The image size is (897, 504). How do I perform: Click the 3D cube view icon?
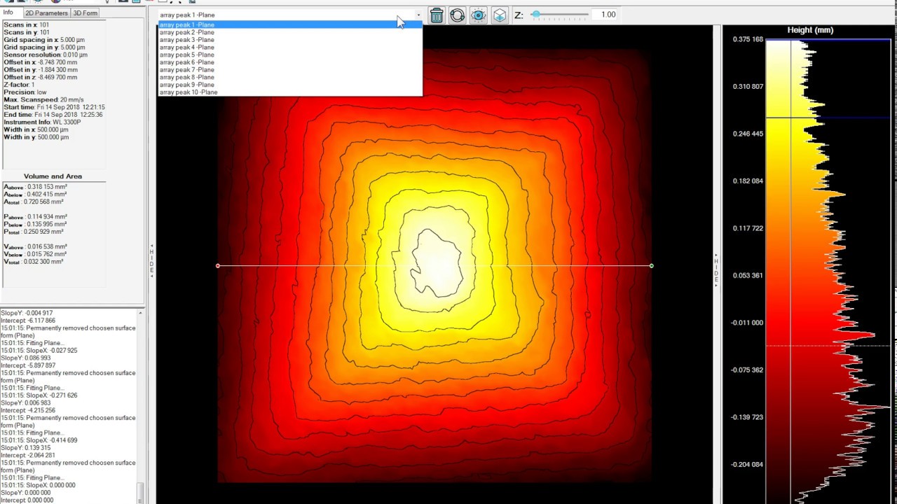[x=500, y=15]
